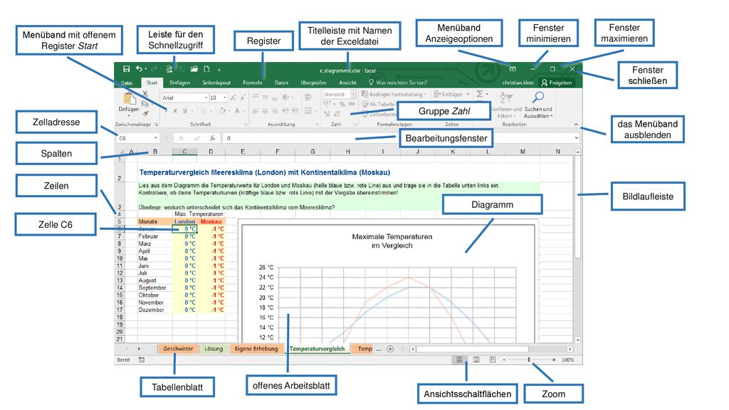Viewport: 729px width, 410px height.
Task: Click the ribbon display options icon
Action: tap(513, 69)
